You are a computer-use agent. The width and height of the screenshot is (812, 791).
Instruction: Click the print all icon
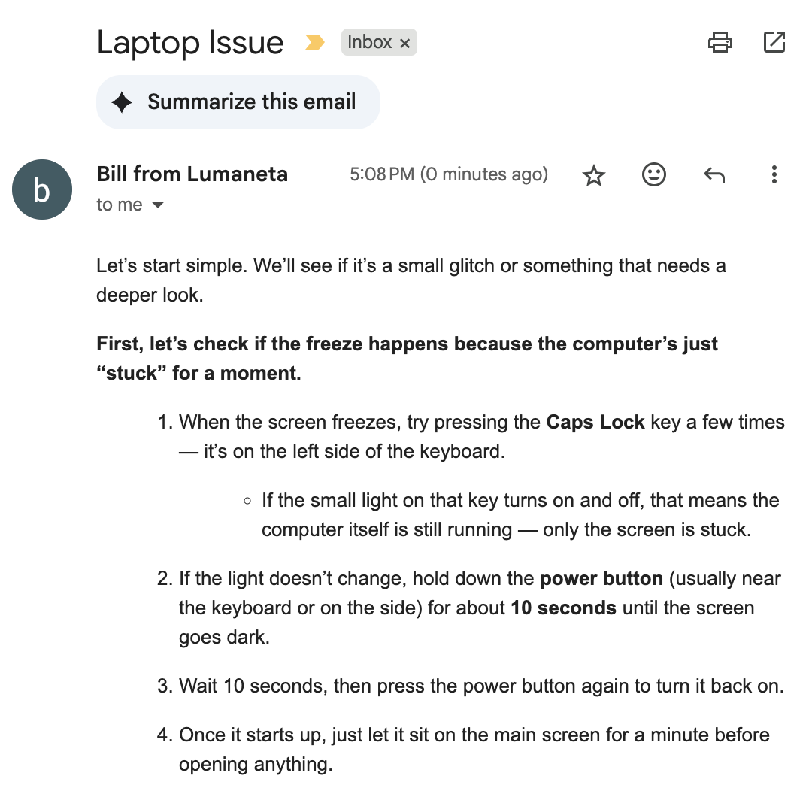click(720, 43)
